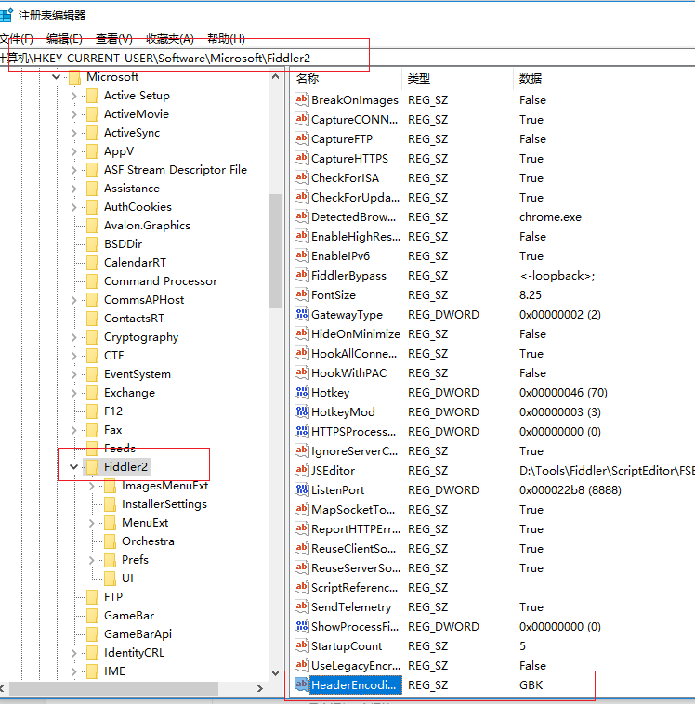
Task: Expand the Exchange key
Action: pyautogui.click(x=74, y=393)
